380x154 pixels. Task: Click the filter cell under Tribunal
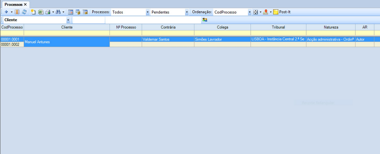click(x=278, y=33)
